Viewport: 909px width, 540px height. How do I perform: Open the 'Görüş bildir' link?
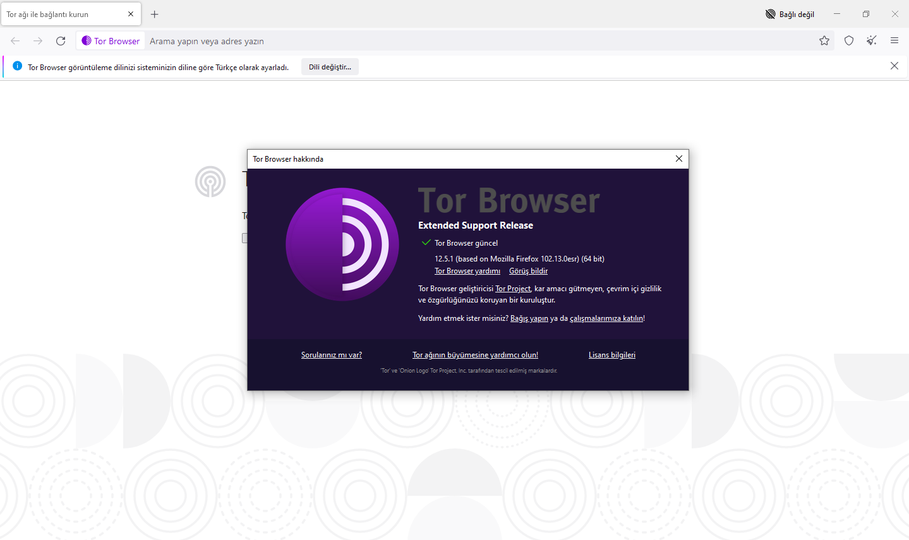click(x=528, y=271)
